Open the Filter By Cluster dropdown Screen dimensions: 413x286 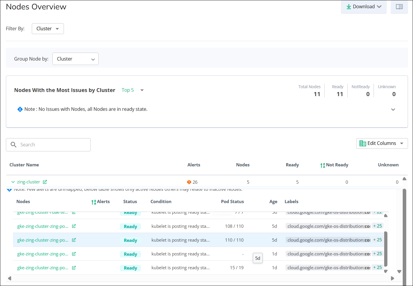(48, 29)
